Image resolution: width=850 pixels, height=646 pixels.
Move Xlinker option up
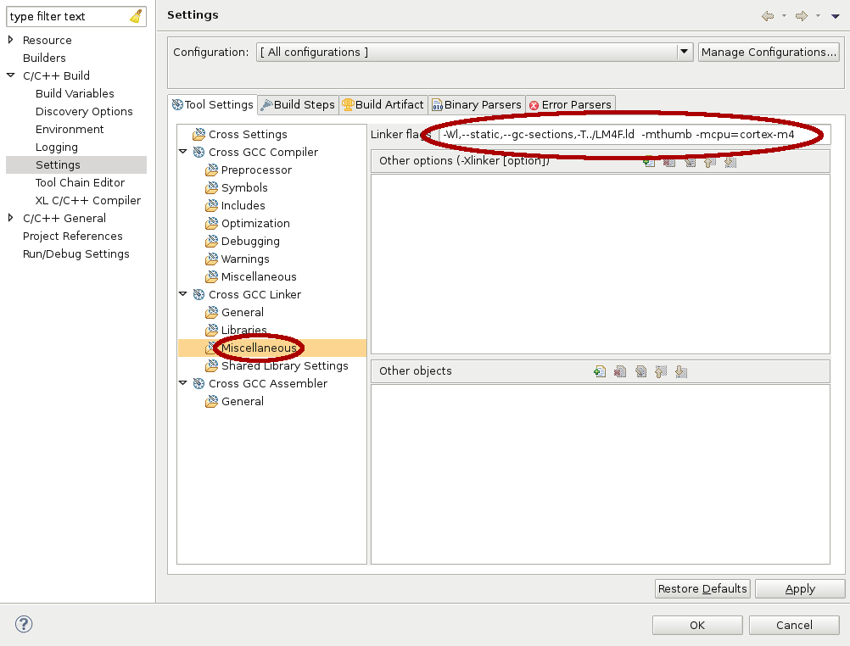tap(710, 162)
